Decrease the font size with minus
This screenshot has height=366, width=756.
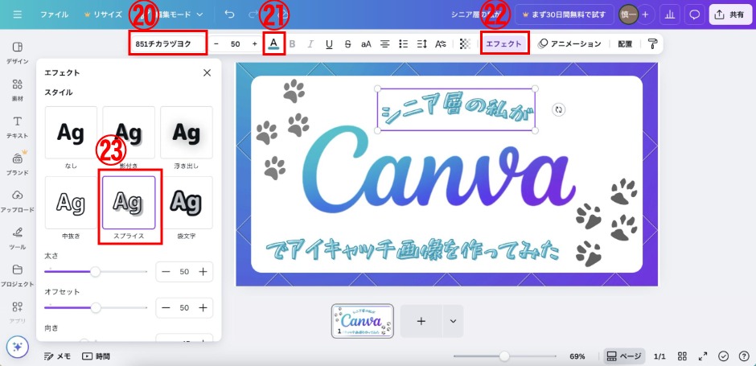pyautogui.click(x=216, y=44)
